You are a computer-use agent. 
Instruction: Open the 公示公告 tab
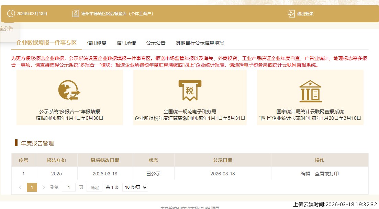156,43
